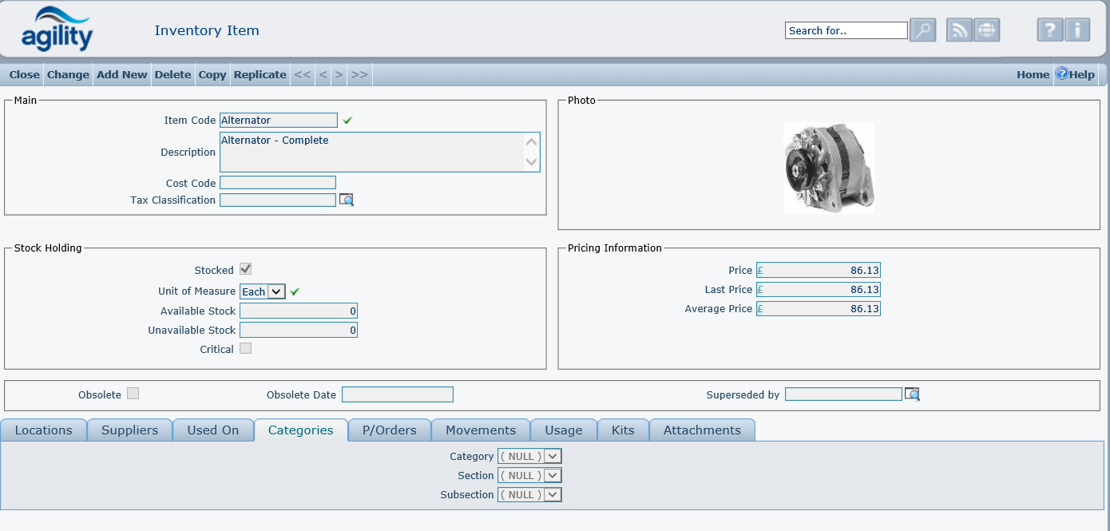Viewport: 1110px width, 531px height.
Task: Click the question mark help icon
Action: (1049, 30)
